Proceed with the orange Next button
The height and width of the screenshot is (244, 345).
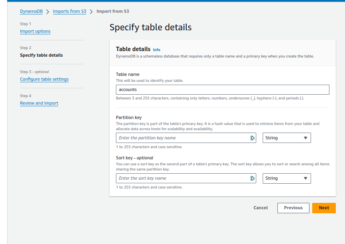point(324,208)
